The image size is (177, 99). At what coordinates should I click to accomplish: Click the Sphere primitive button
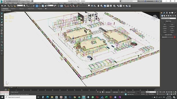pos(165,26)
